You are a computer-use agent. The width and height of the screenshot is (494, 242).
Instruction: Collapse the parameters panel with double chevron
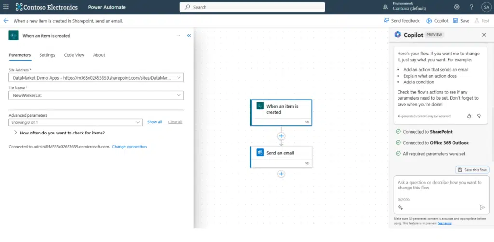189,36
